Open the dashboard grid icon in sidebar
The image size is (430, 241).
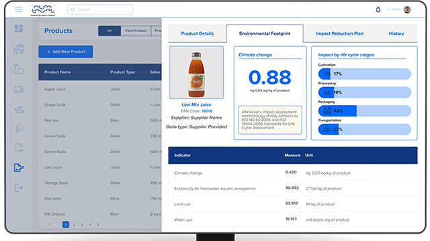19,29
